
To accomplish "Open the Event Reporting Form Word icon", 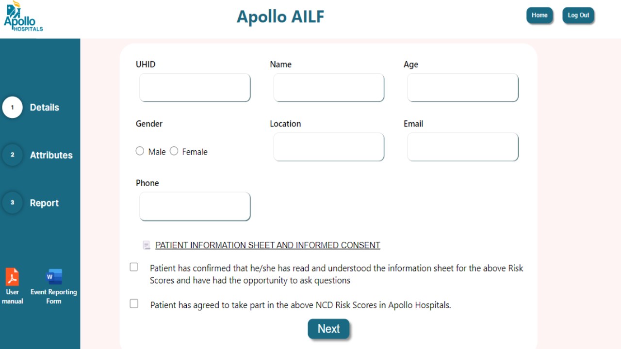I will coord(54,277).
